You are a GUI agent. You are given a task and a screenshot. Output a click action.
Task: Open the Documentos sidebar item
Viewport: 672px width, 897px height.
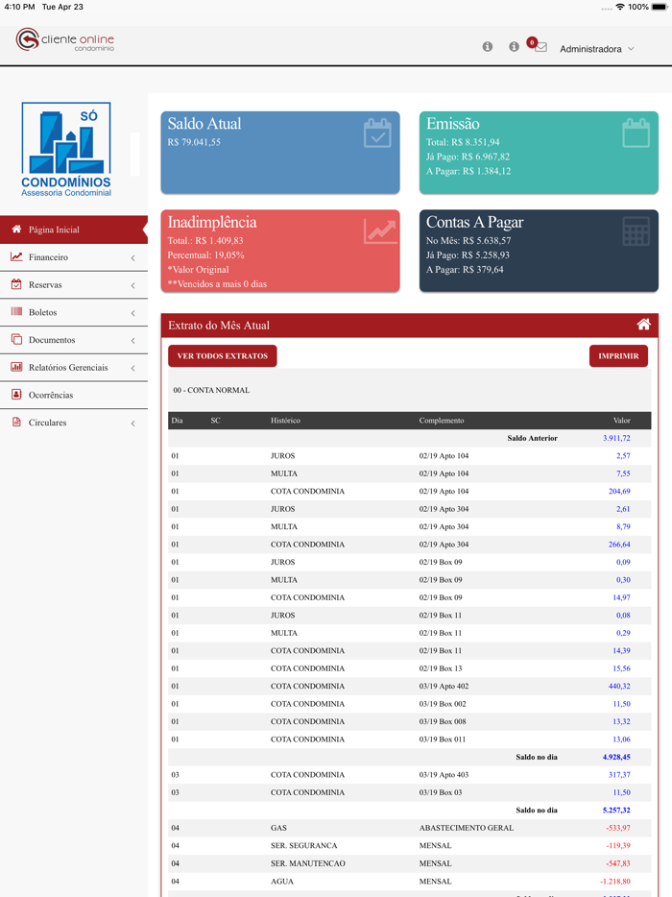(74, 340)
